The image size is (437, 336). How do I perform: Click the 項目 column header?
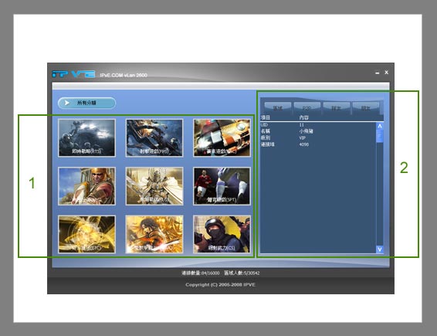[x=266, y=117]
